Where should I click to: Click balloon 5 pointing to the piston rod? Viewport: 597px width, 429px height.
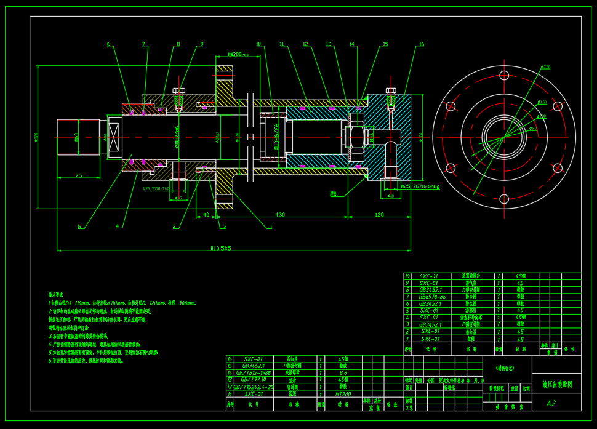(79, 227)
